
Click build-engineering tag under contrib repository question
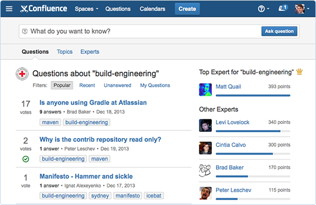point(63,159)
